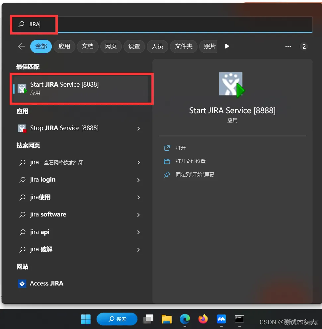This screenshot has height=329, width=322.
Task: Open Microsoft Edge from the taskbar
Action: coord(185,319)
